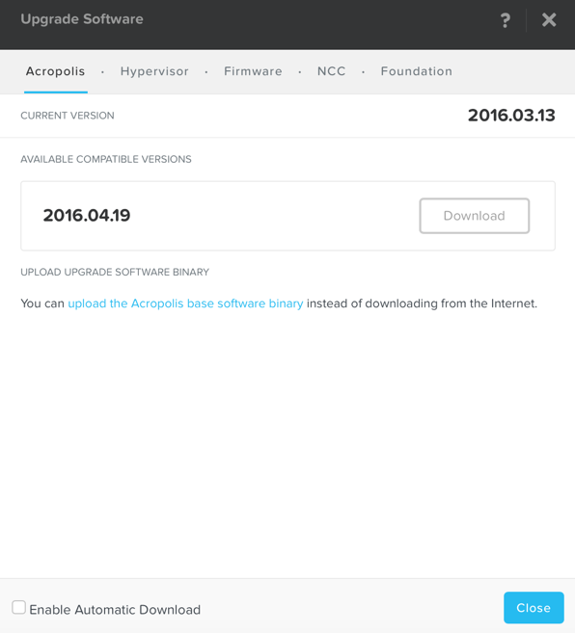Switch to the Firmware tab

253,71
